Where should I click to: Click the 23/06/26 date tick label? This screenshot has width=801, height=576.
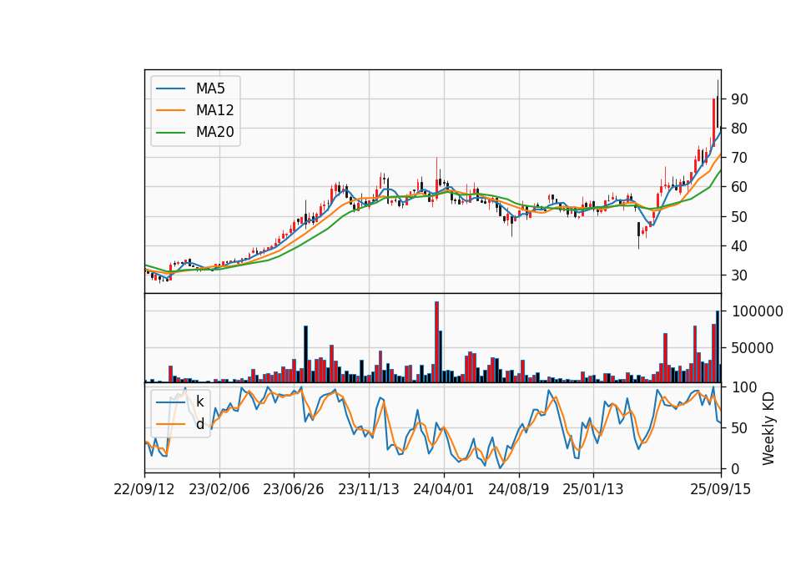pyautogui.click(x=294, y=489)
